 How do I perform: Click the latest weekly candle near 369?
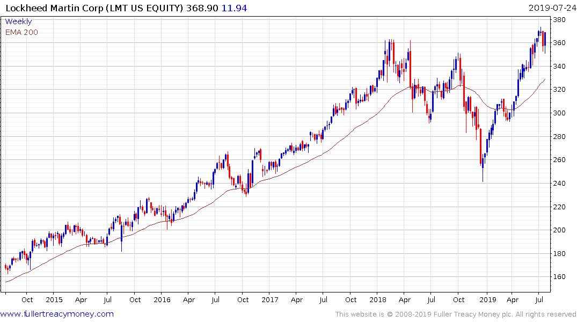click(x=545, y=42)
